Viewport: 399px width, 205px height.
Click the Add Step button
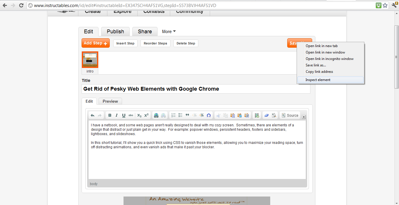[96, 43]
